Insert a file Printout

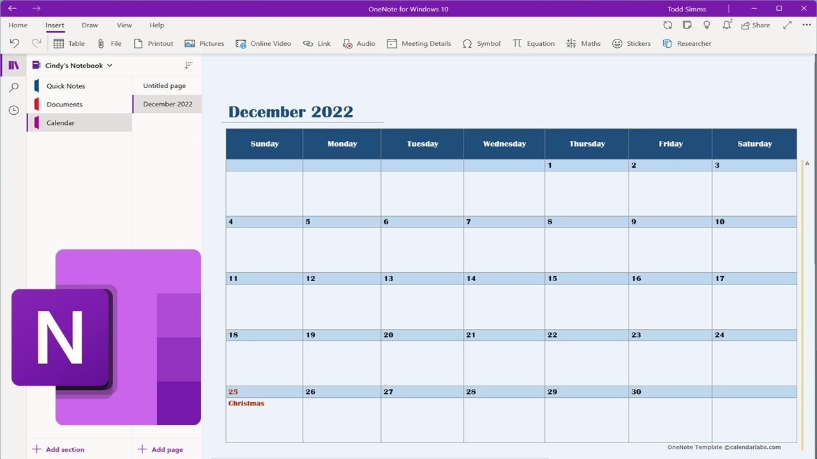click(153, 43)
